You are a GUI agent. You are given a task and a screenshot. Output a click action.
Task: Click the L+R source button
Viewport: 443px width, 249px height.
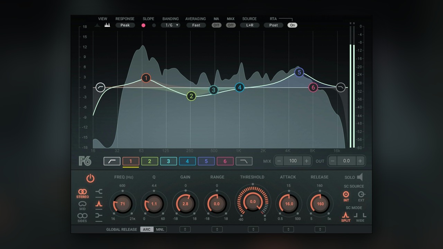[250, 25]
